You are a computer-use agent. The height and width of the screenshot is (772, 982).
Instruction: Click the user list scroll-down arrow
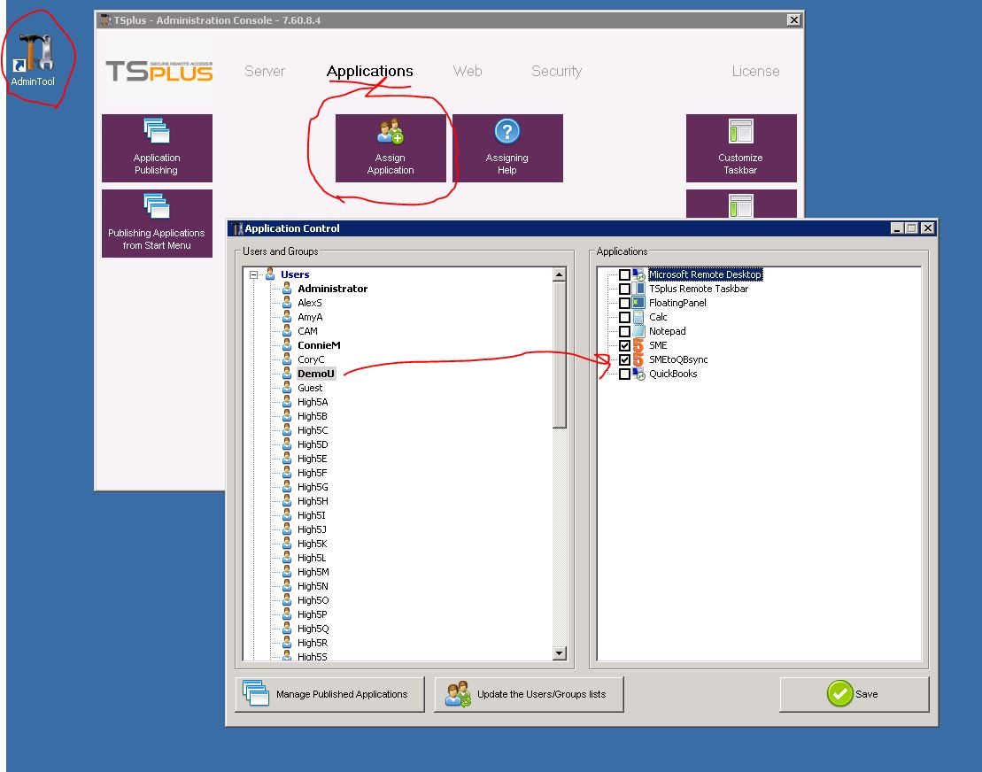[x=560, y=653]
